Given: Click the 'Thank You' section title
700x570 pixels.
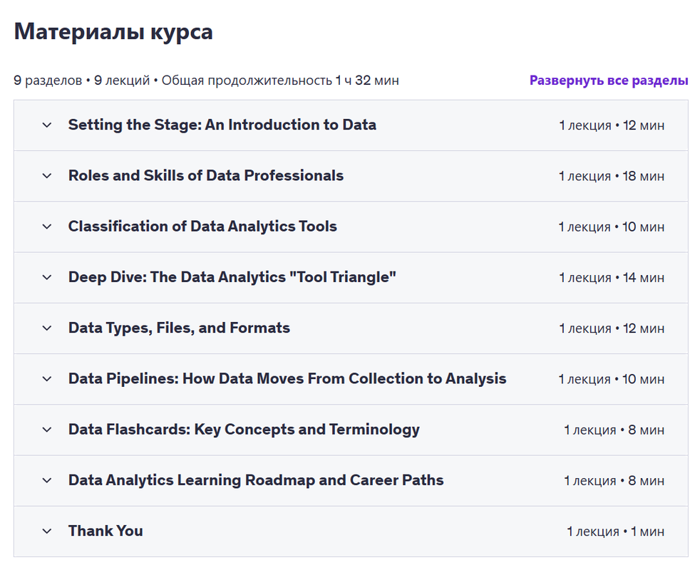Looking at the screenshot, I should [x=105, y=531].
